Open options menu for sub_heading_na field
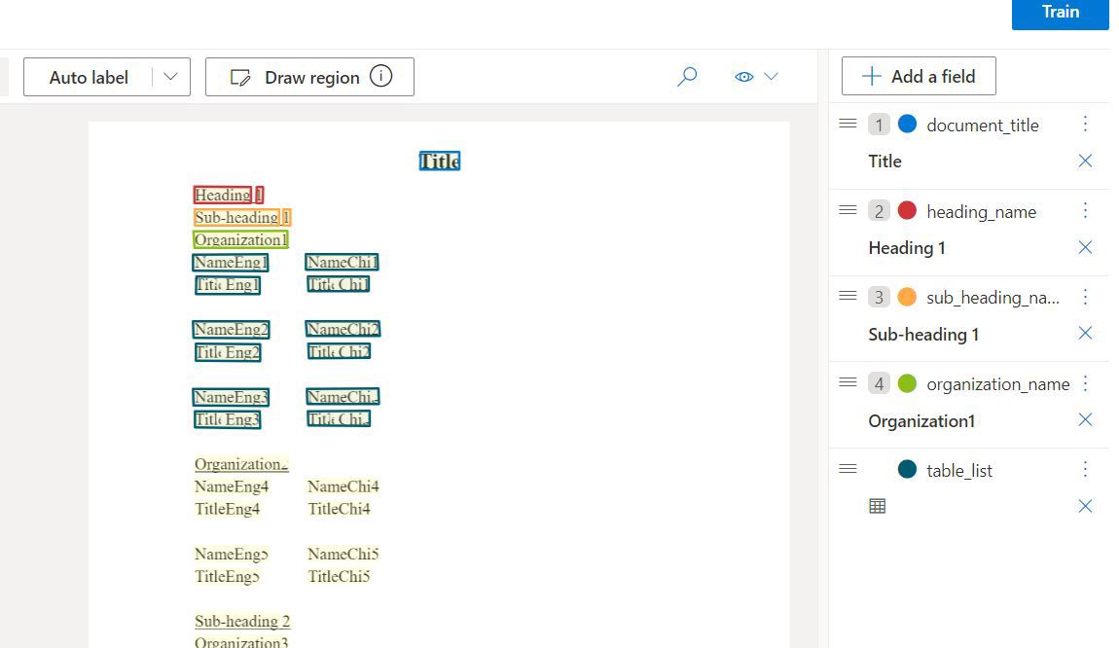 (1085, 297)
